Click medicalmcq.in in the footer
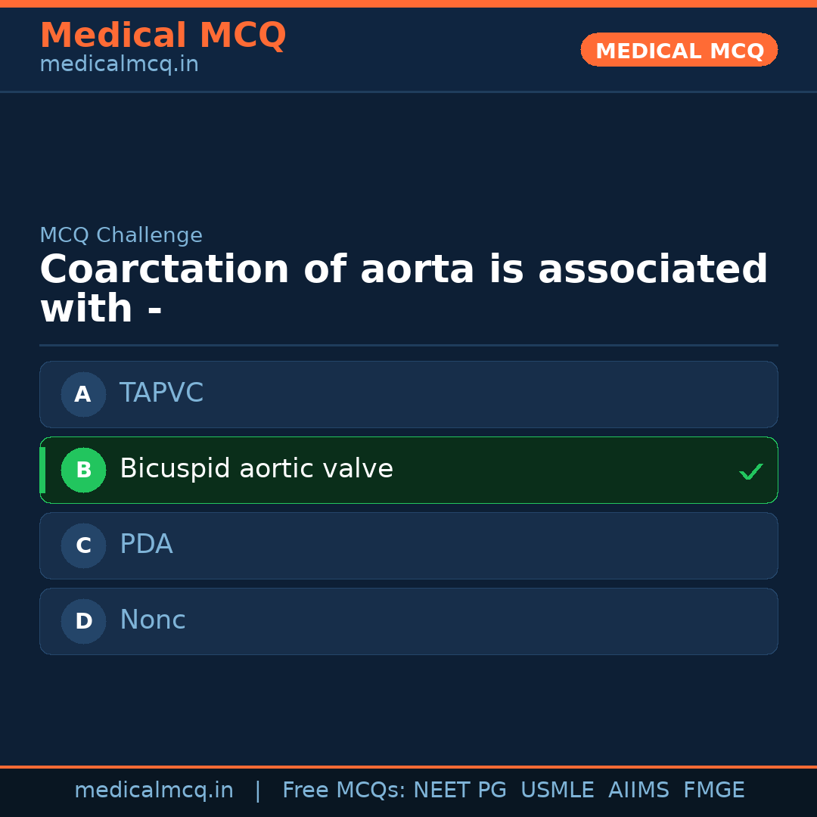The image size is (817, 817). tap(154, 790)
